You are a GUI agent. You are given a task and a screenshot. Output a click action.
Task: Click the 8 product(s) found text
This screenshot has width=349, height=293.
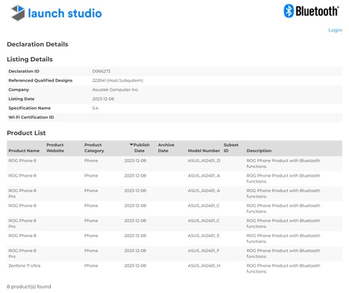point(29,286)
